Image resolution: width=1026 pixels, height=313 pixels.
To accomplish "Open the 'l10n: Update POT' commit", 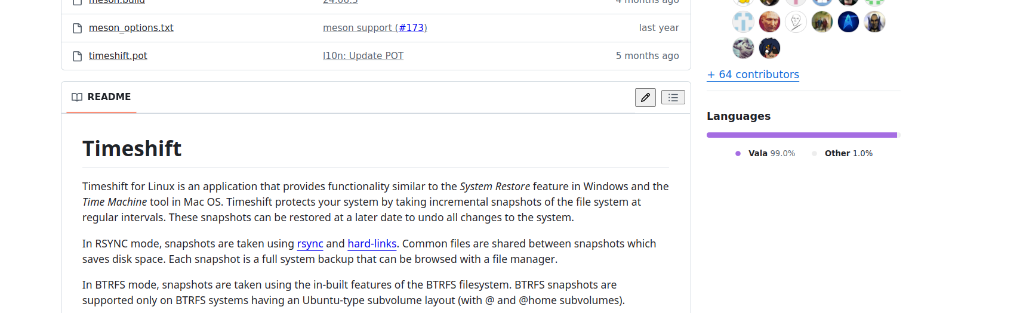I will pyautogui.click(x=363, y=56).
